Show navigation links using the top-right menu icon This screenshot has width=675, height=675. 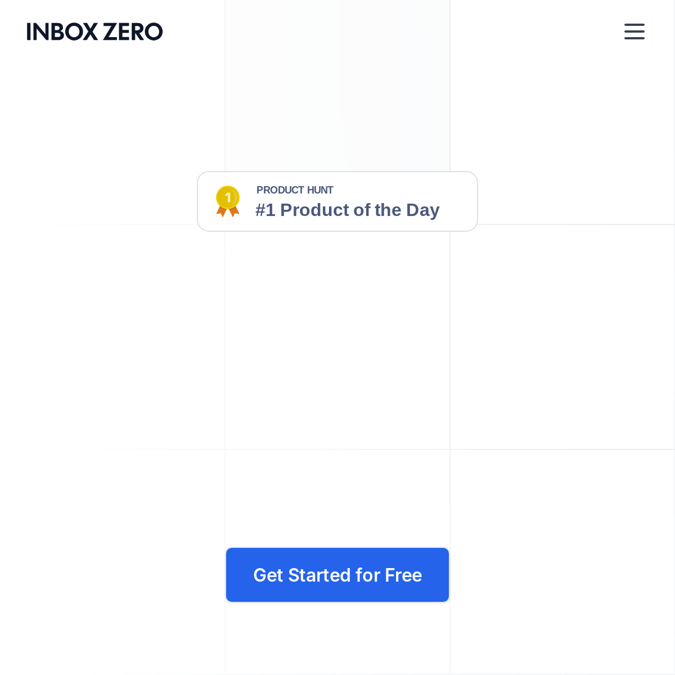tap(634, 31)
